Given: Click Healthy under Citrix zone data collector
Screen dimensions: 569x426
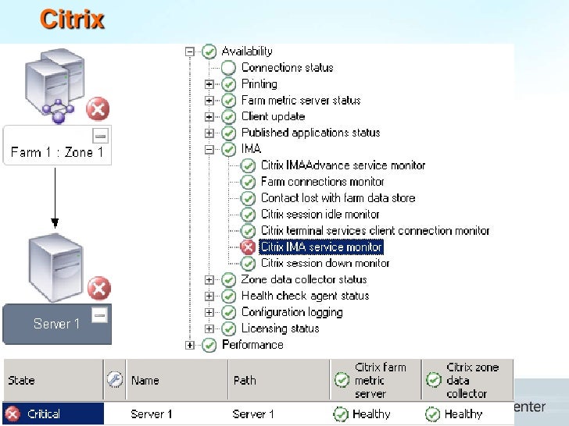Looking at the screenshot, I should tap(463, 414).
